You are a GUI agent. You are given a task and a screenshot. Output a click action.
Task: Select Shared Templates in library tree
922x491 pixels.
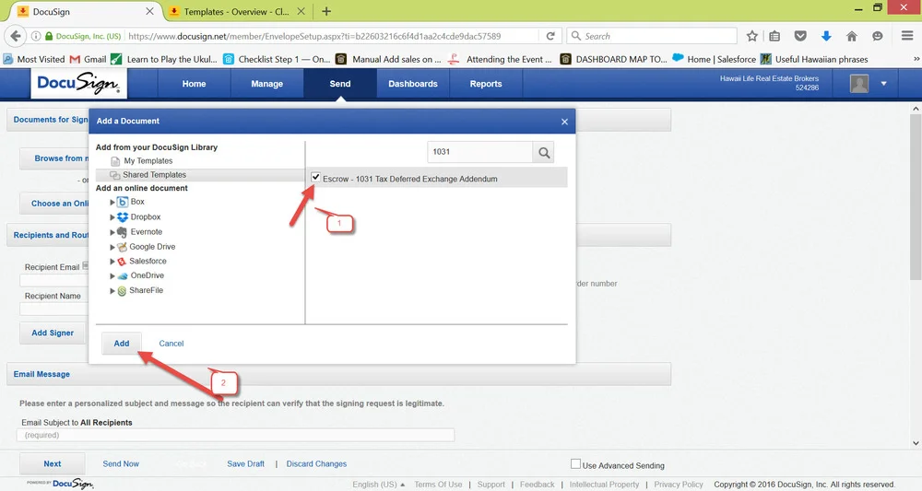coord(155,175)
